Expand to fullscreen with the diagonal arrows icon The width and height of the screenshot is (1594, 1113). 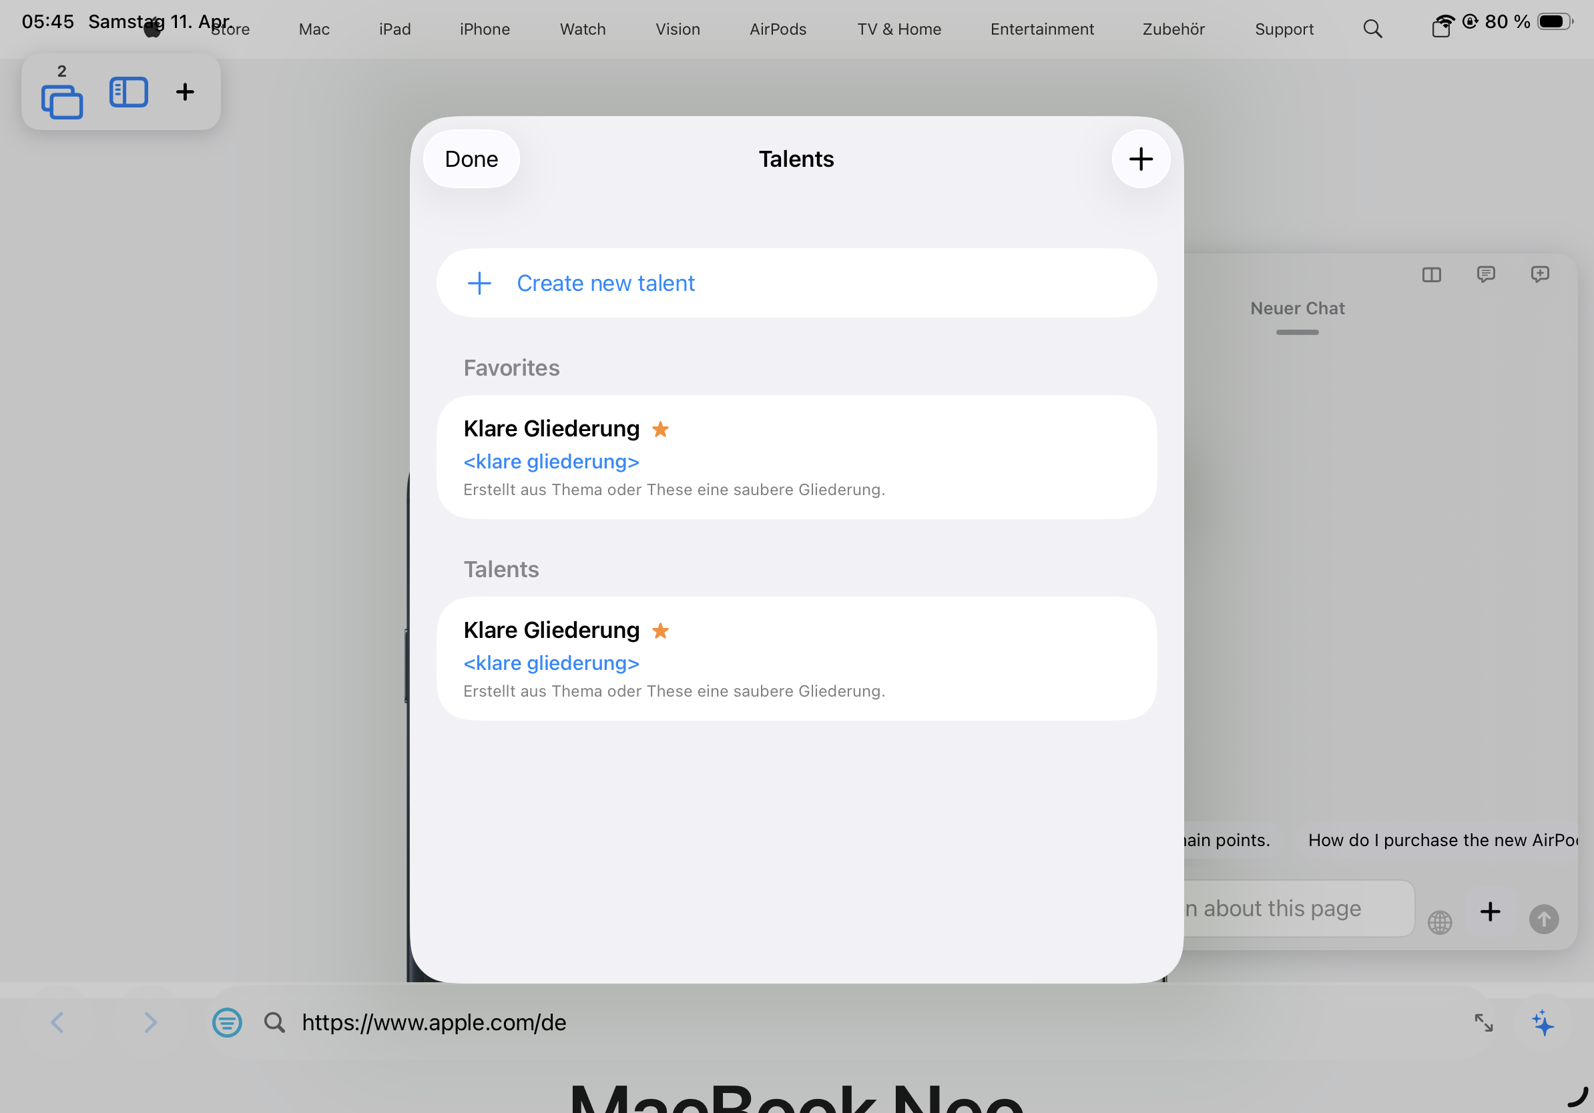point(1485,1022)
